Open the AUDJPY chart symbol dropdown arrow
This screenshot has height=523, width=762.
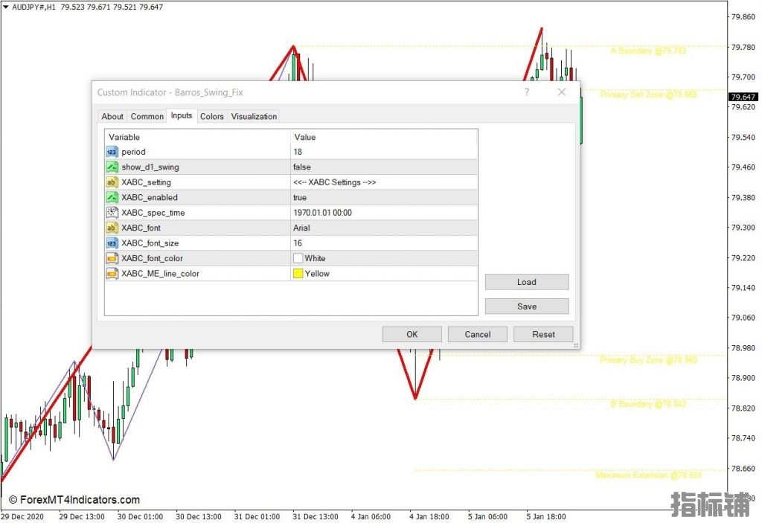pyautogui.click(x=6, y=7)
